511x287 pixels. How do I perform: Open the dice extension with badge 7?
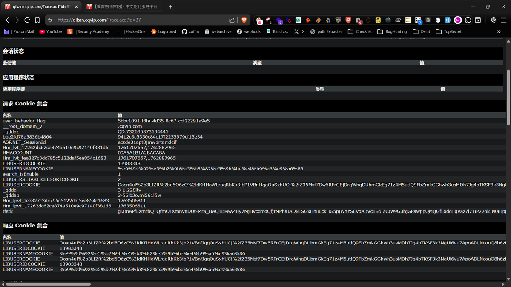[419, 20]
